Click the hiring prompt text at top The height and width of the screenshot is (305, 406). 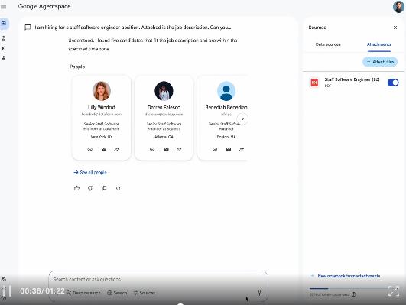point(133,28)
